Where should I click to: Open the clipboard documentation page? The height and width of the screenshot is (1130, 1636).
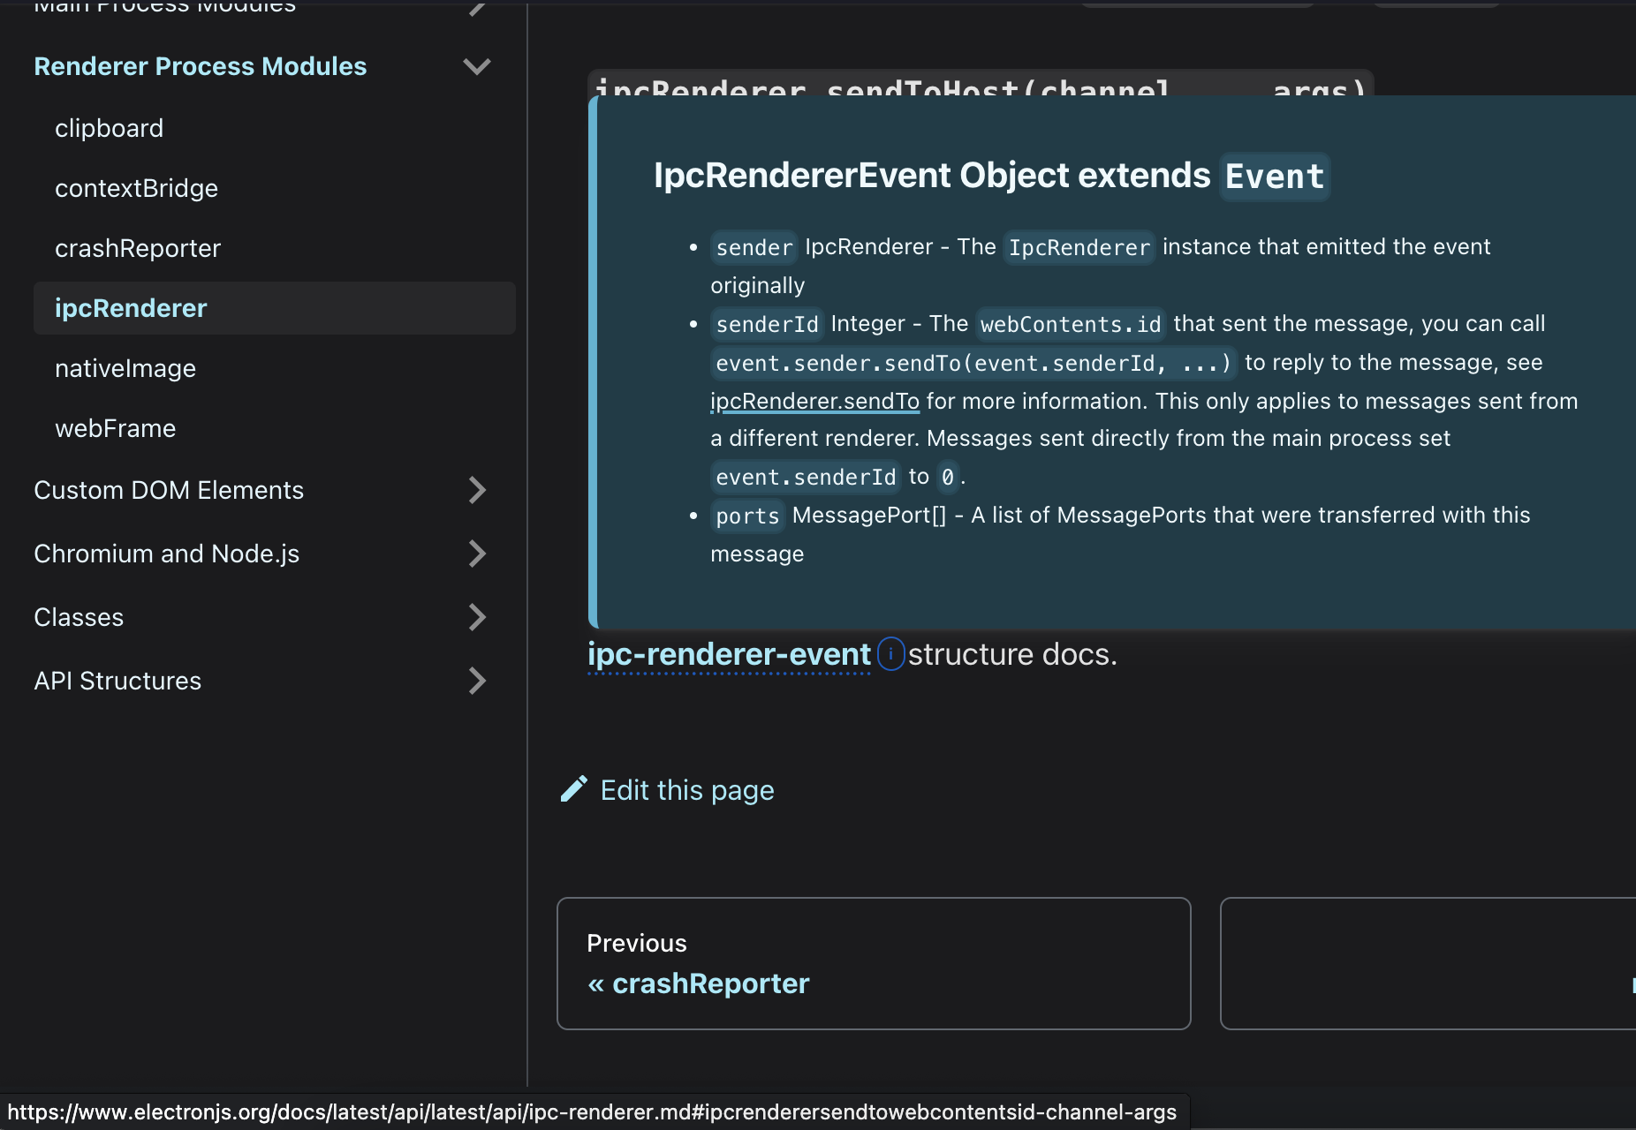[x=109, y=127]
